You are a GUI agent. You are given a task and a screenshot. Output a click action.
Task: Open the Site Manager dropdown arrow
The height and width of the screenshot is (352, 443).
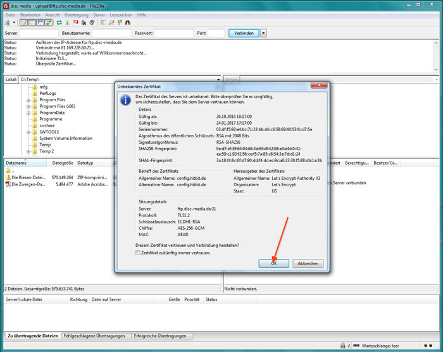pos(14,23)
